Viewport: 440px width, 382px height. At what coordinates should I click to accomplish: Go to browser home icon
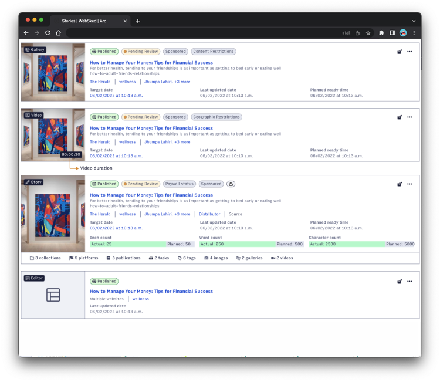coord(58,33)
